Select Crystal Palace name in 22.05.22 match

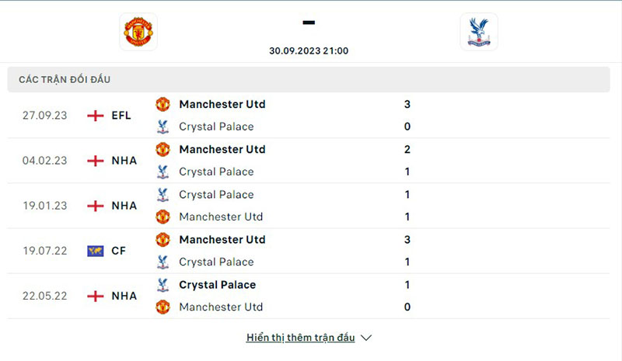217,285
